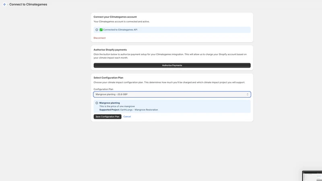
Task: Click the Connect your Climategames account heading
Action: click(115, 17)
